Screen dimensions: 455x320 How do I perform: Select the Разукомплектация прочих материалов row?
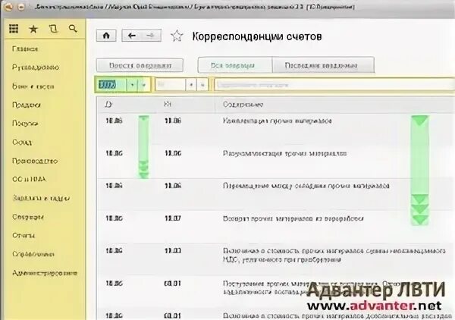pos(276,162)
